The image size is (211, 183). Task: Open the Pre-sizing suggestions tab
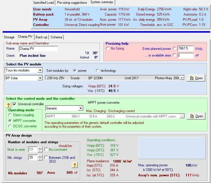72,3
